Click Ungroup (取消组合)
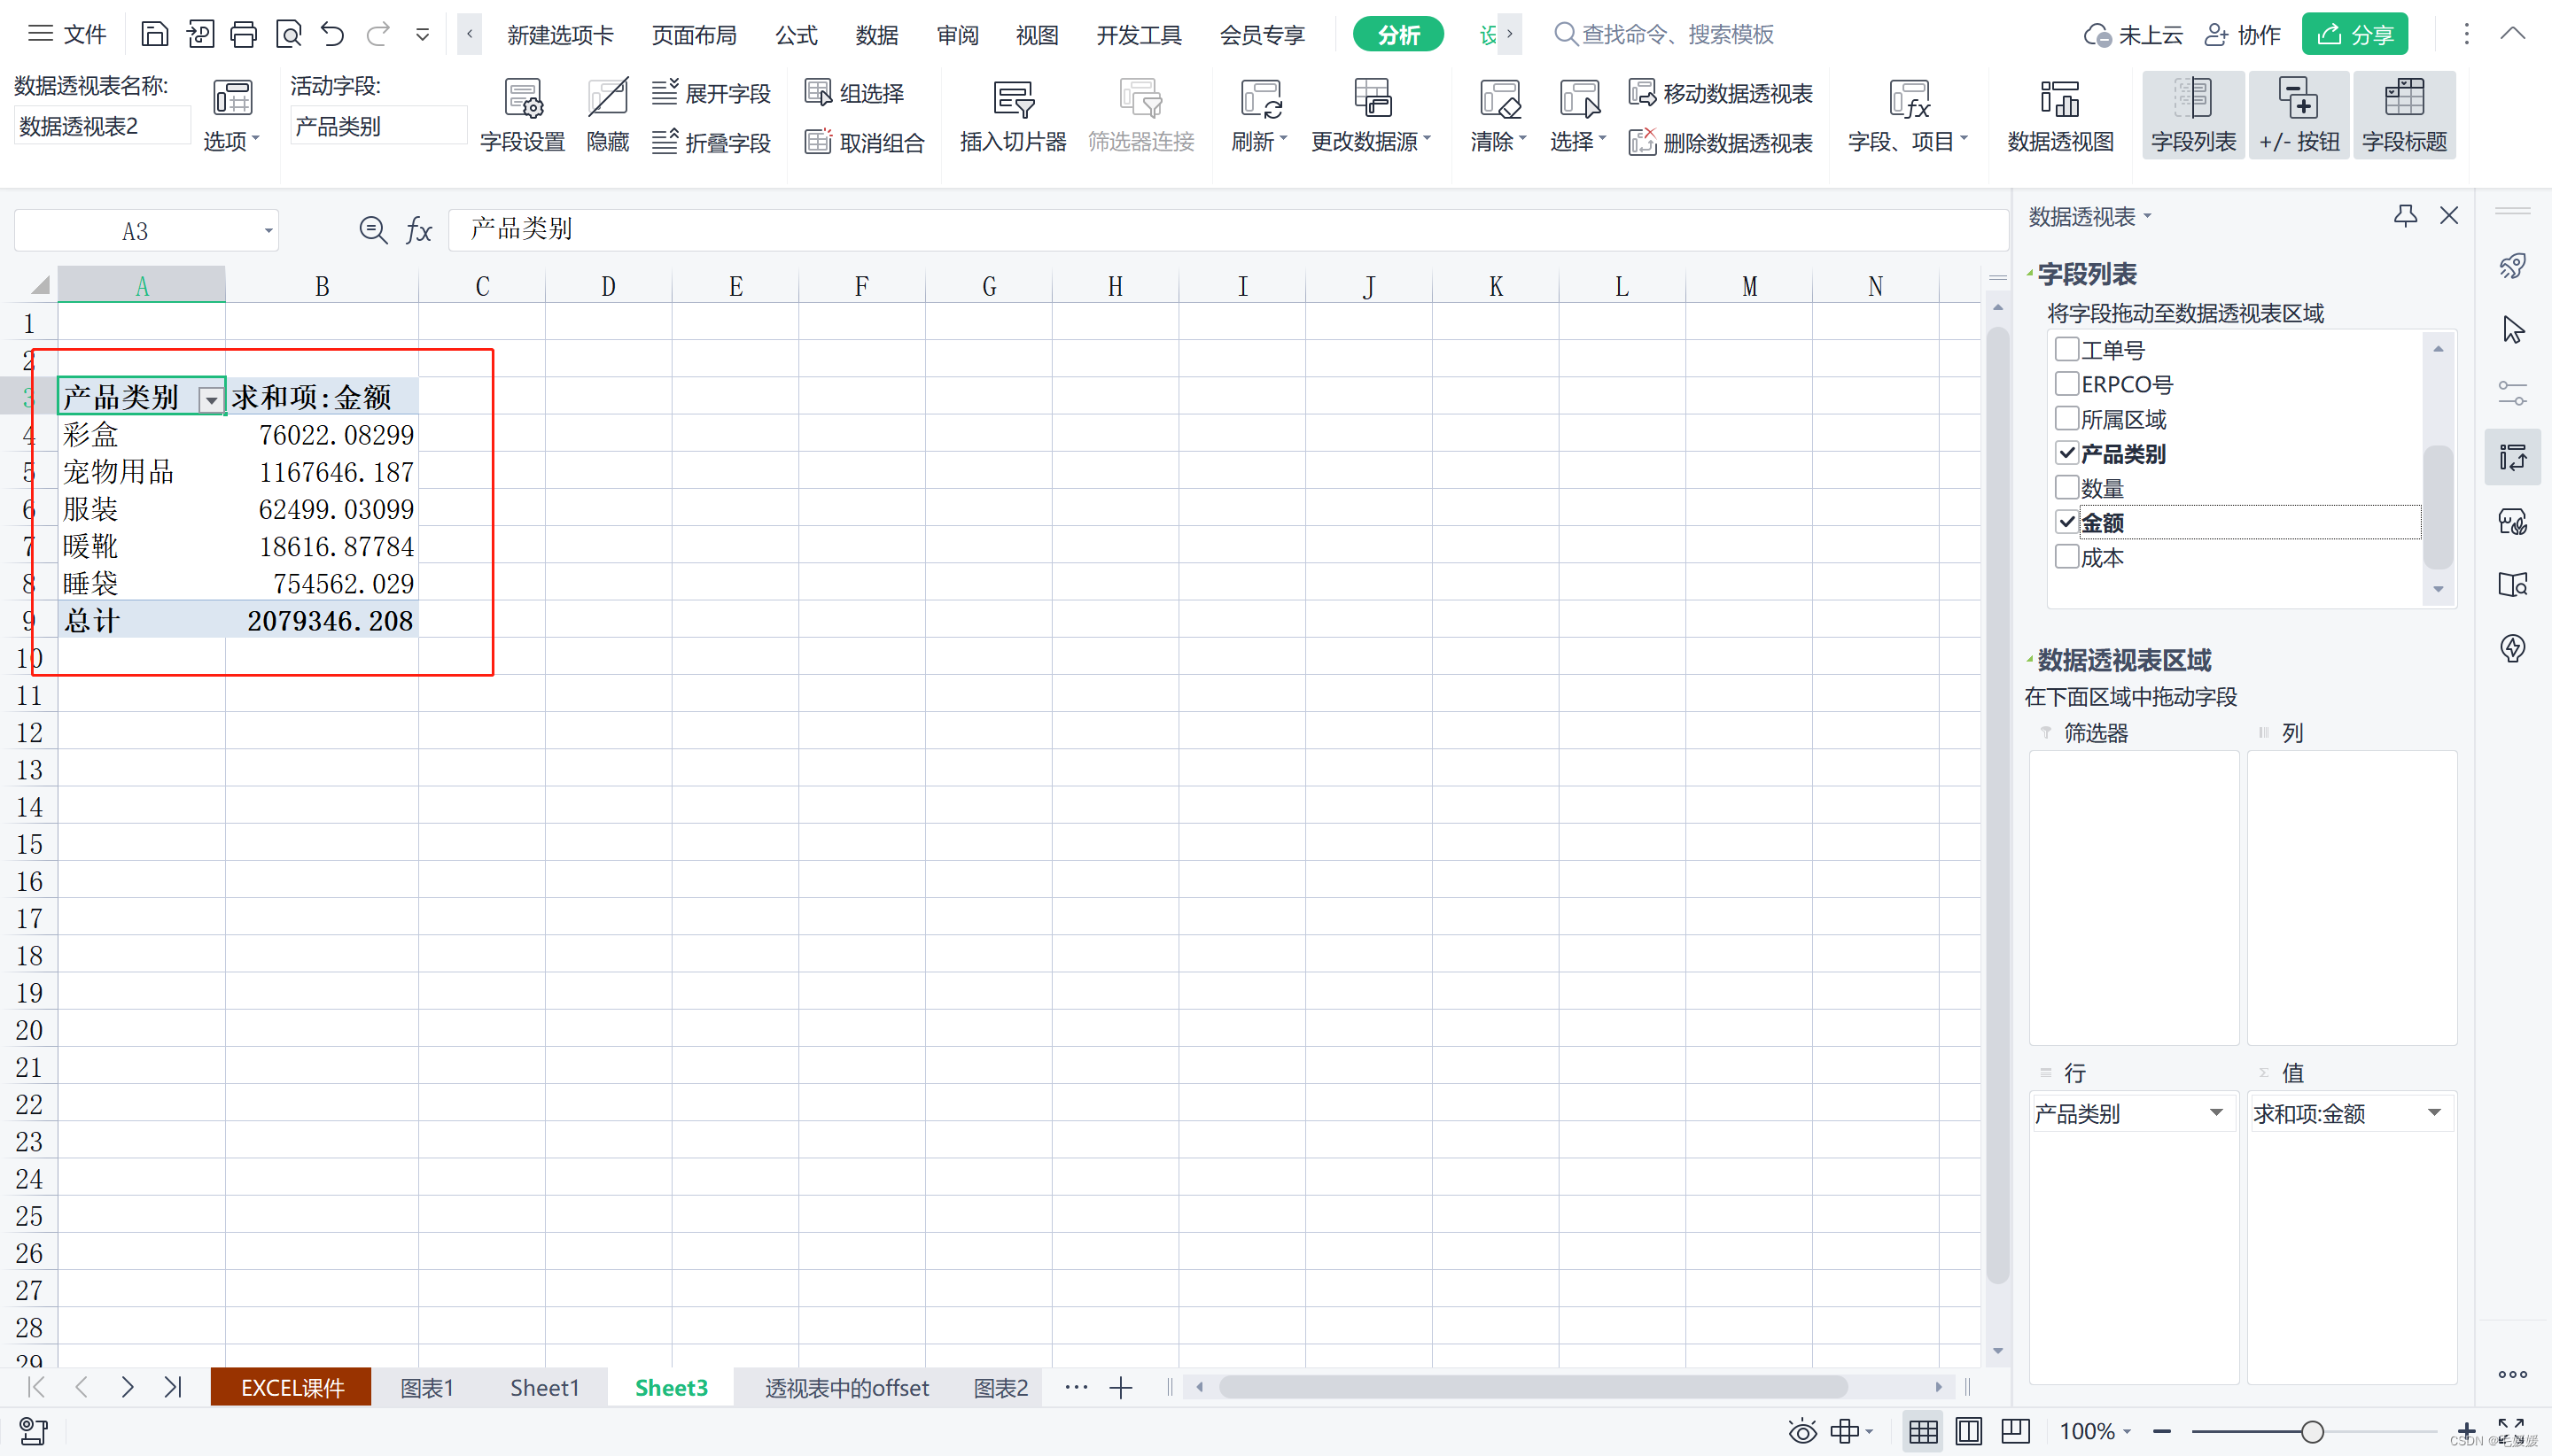Image resolution: width=2552 pixels, height=1456 pixels. 866,143
